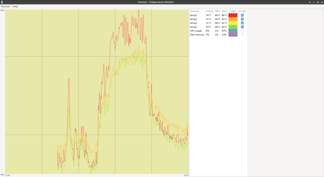The height and width of the screenshot is (177, 324).
Task: Click the red color swatch for temp1
Action: pyautogui.click(x=233, y=15)
